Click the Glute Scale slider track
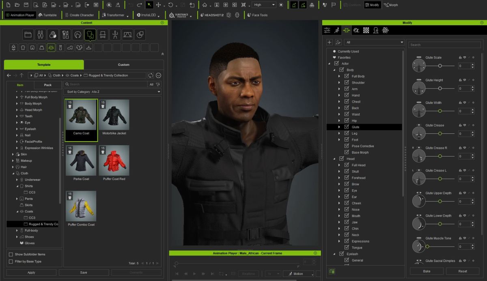Image resolution: width=487 pixels, height=281 pixels. tap(440, 66)
